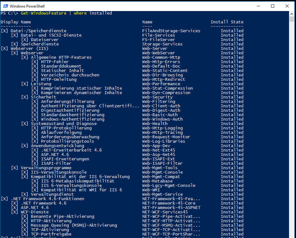Click the 'FileAndStorage-Services' name
Screen dimensions: 296x238
(171, 31)
